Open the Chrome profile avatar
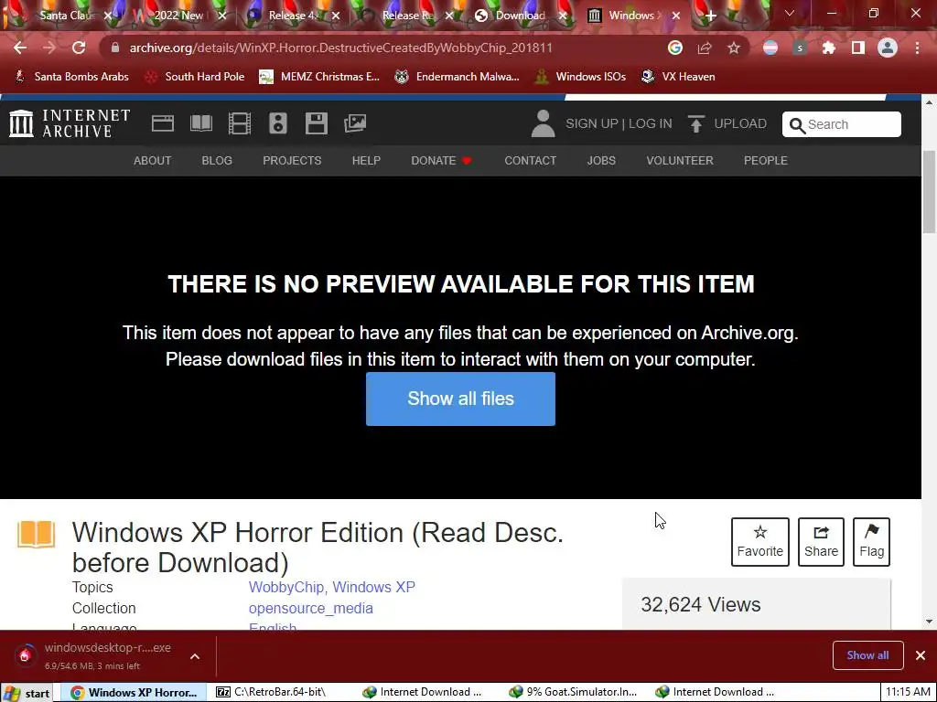937x702 pixels. 888,48
